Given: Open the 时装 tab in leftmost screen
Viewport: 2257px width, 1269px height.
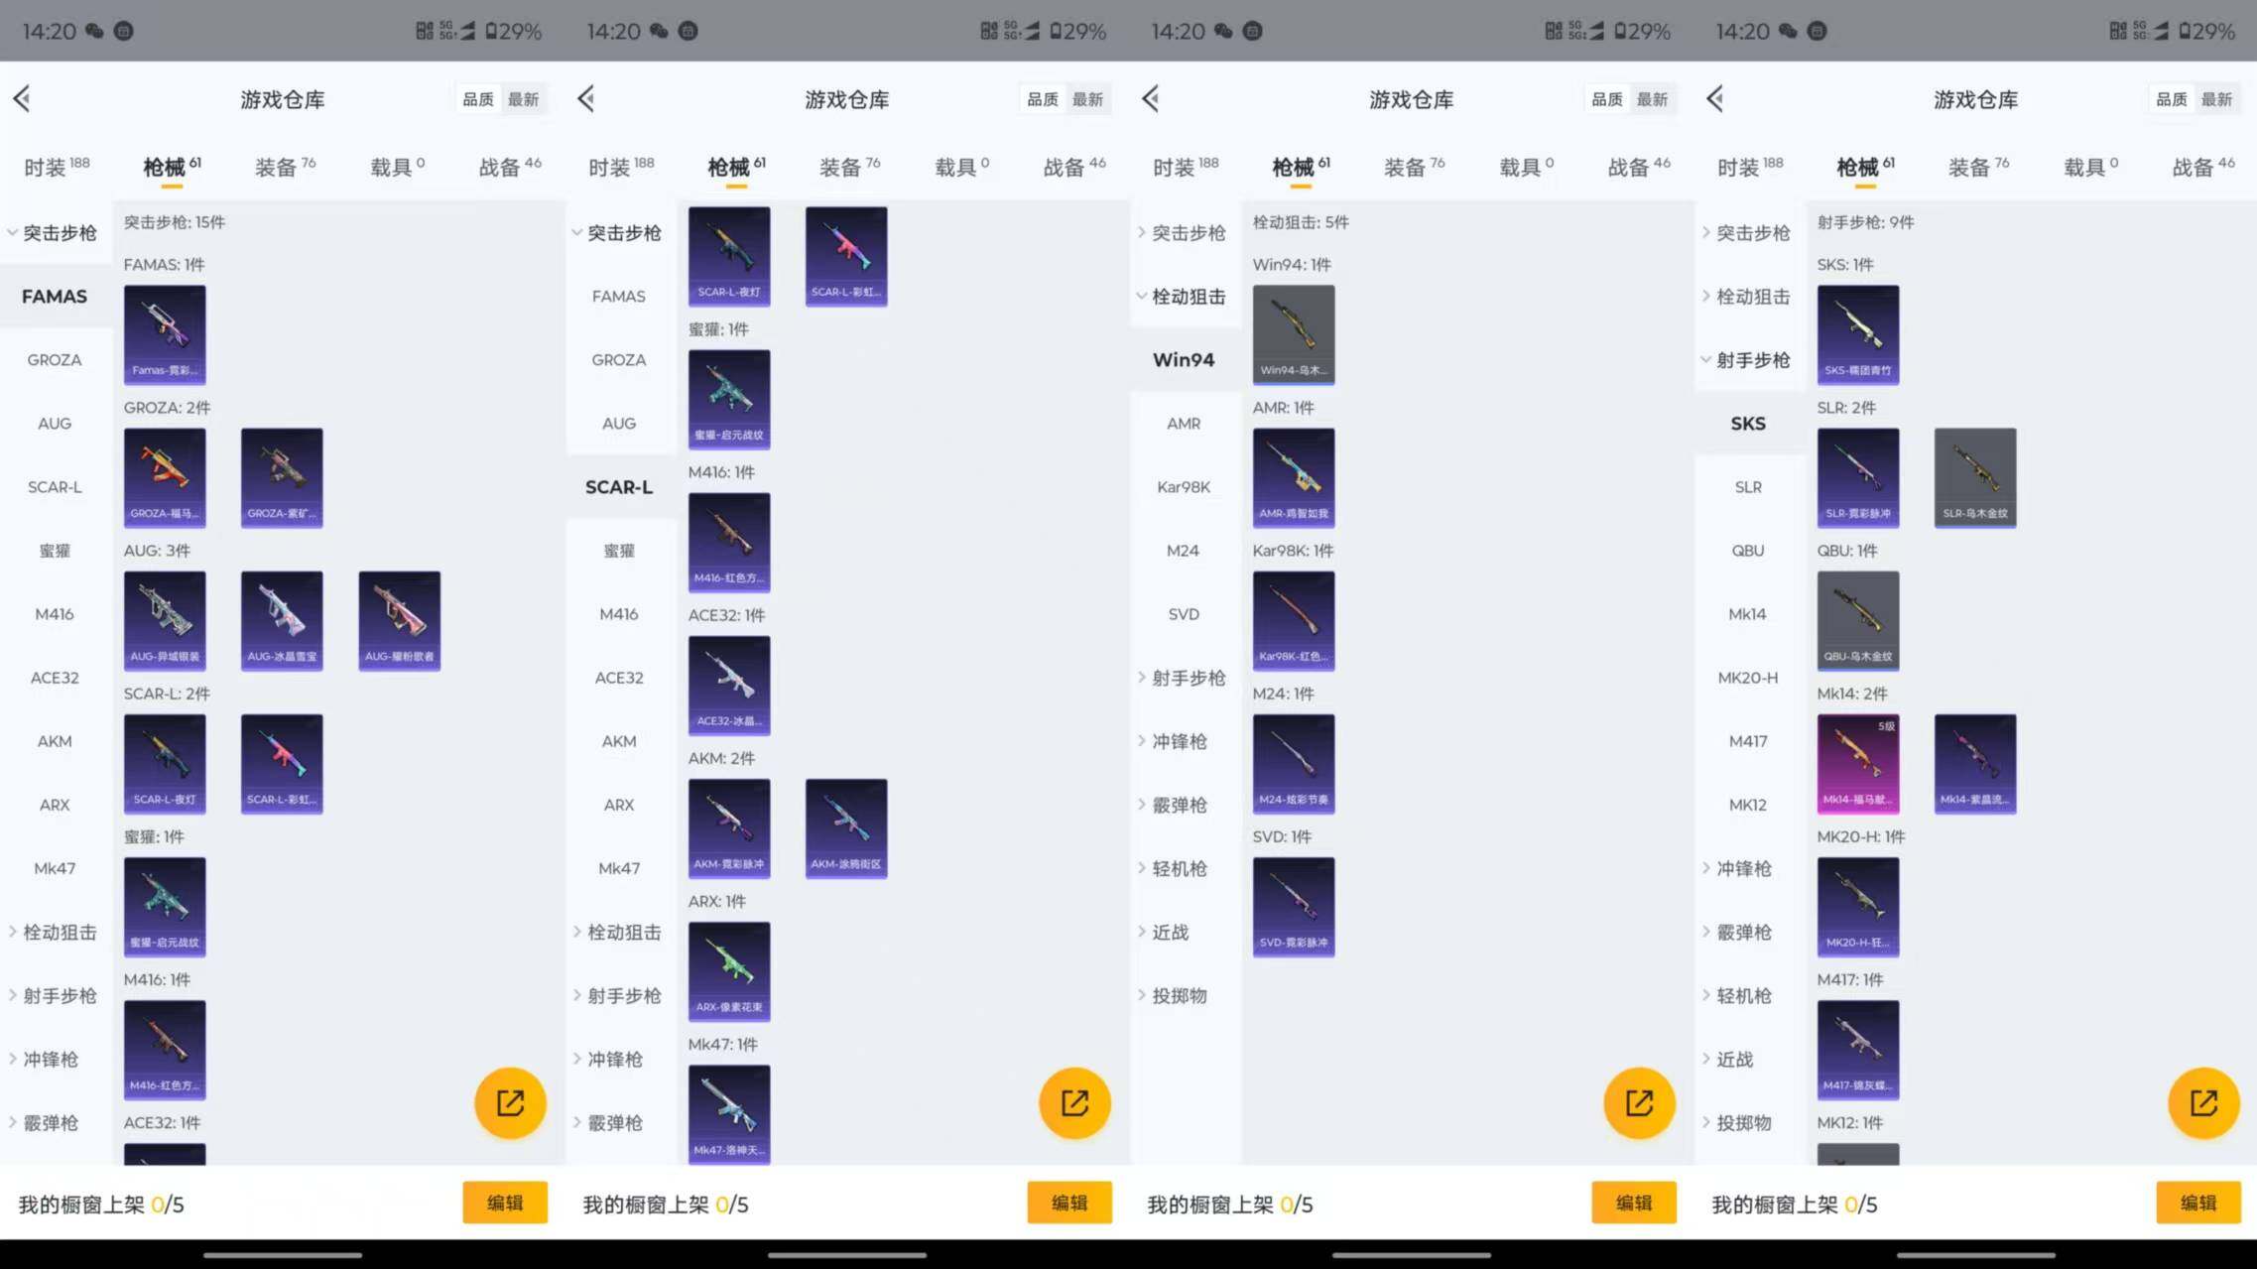Looking at the screenshot, I should 57,166.
